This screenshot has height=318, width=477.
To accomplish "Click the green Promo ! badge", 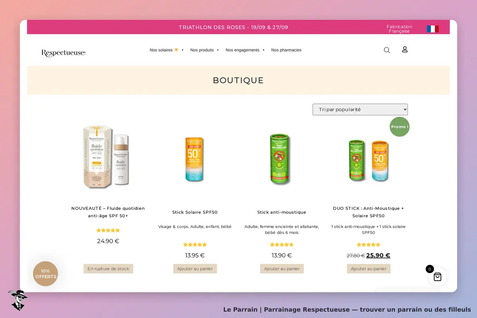I will tap(399, 127).
